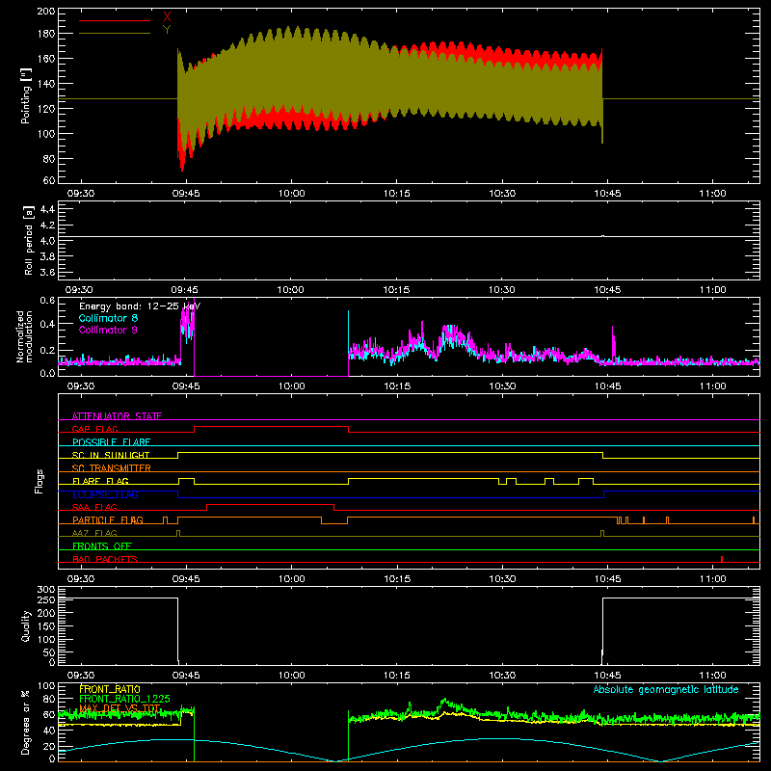
Task: Click the 09:45 tick under the Pointing plot
Action: click(x=186, y=194)
